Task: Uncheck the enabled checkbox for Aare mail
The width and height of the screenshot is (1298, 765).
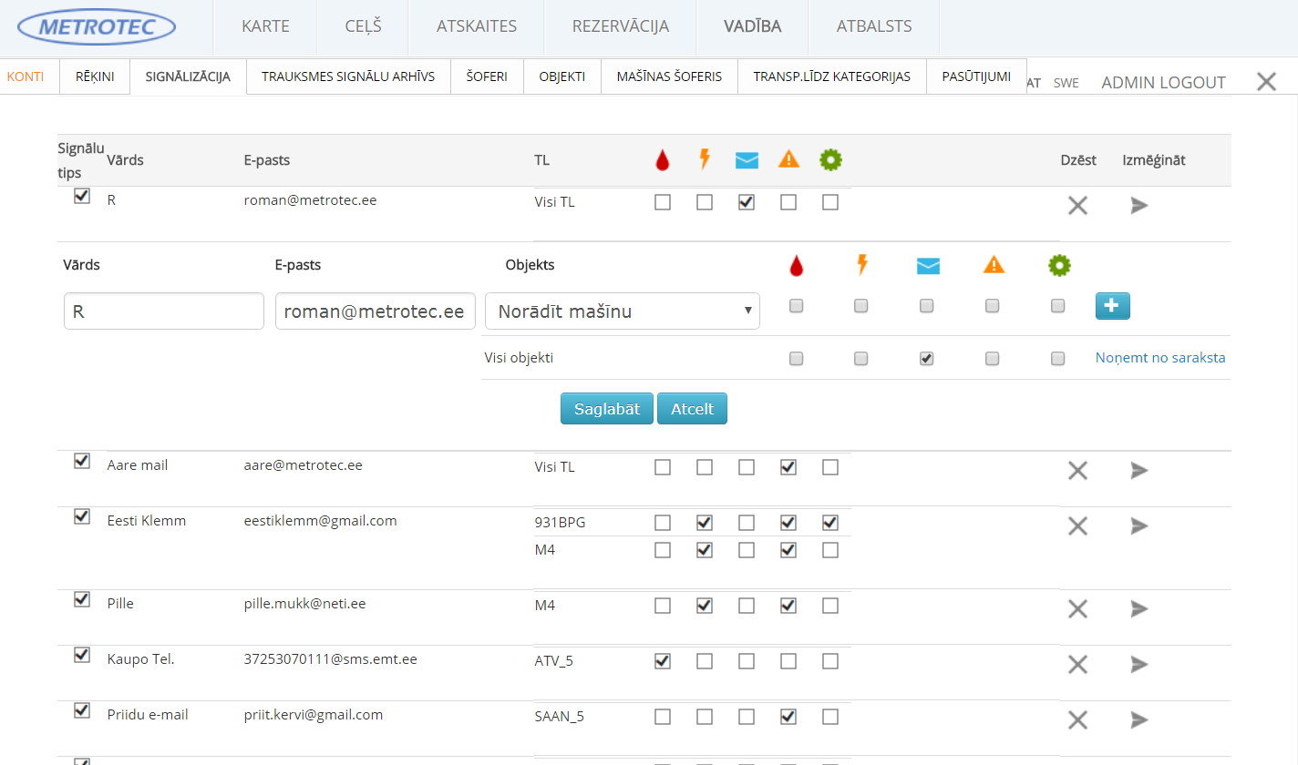Action: point(82,461)
